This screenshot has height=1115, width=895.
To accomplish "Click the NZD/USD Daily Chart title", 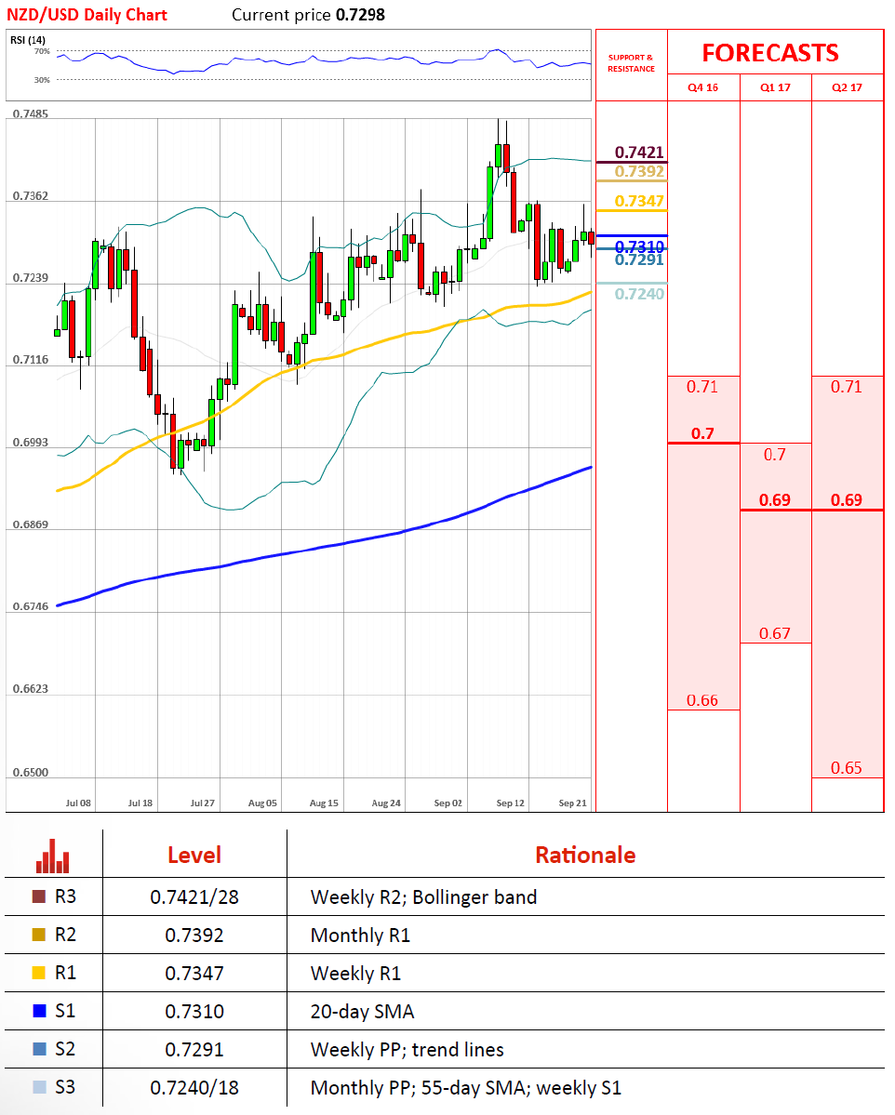I will click(x=87, y=15).
